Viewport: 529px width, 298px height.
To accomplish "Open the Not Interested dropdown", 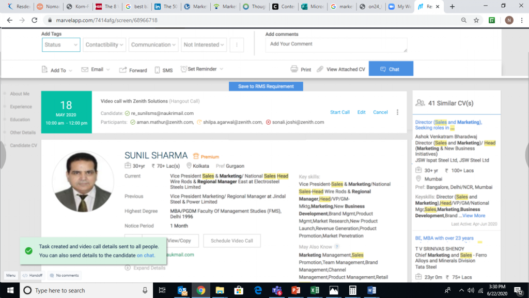I will [204, 44].
